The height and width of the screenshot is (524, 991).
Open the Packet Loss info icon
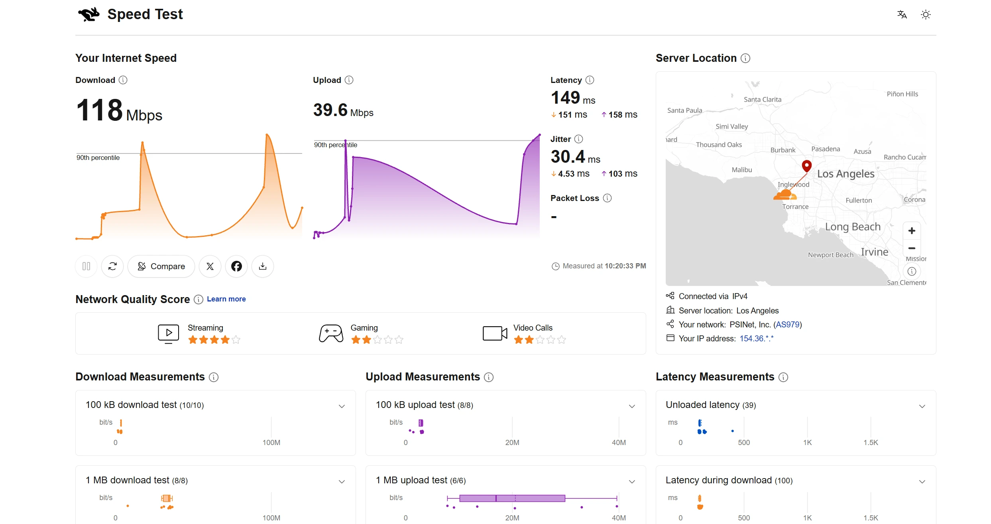click(x=608, y=198)
